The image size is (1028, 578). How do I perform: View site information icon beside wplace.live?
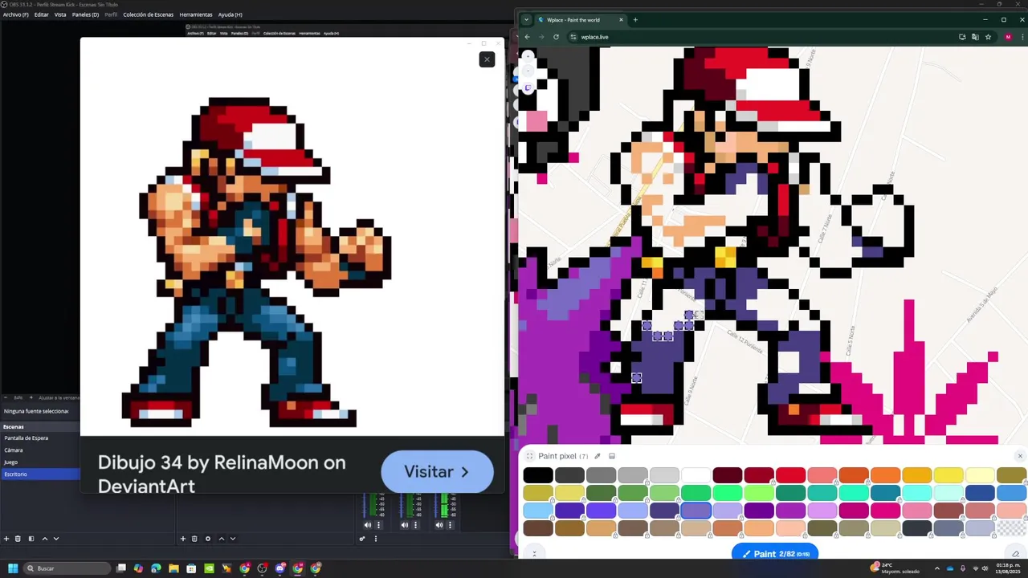click(x=573, y=37)
